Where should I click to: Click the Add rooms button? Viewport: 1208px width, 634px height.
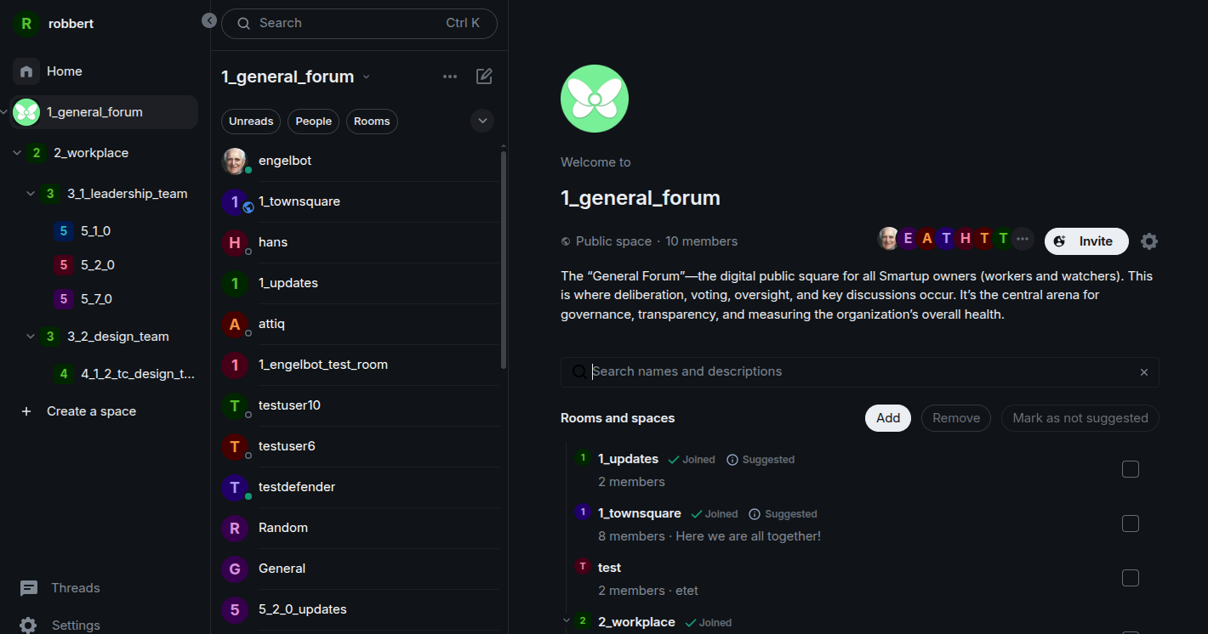tap(887, 418)
